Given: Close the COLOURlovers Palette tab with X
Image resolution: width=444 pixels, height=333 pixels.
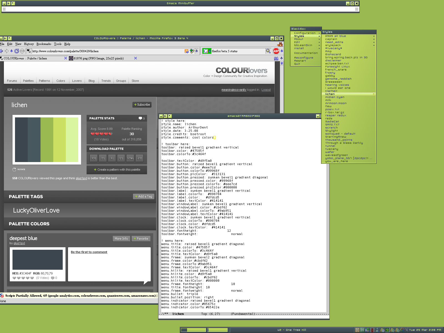Looking at the screenshot, I should tap(65, 58).
